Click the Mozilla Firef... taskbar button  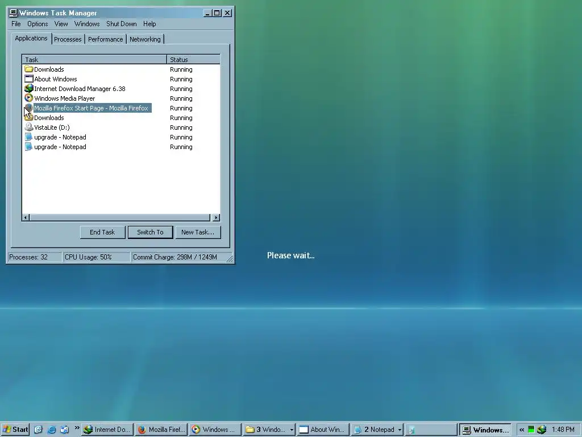click(x=161, y=430)
